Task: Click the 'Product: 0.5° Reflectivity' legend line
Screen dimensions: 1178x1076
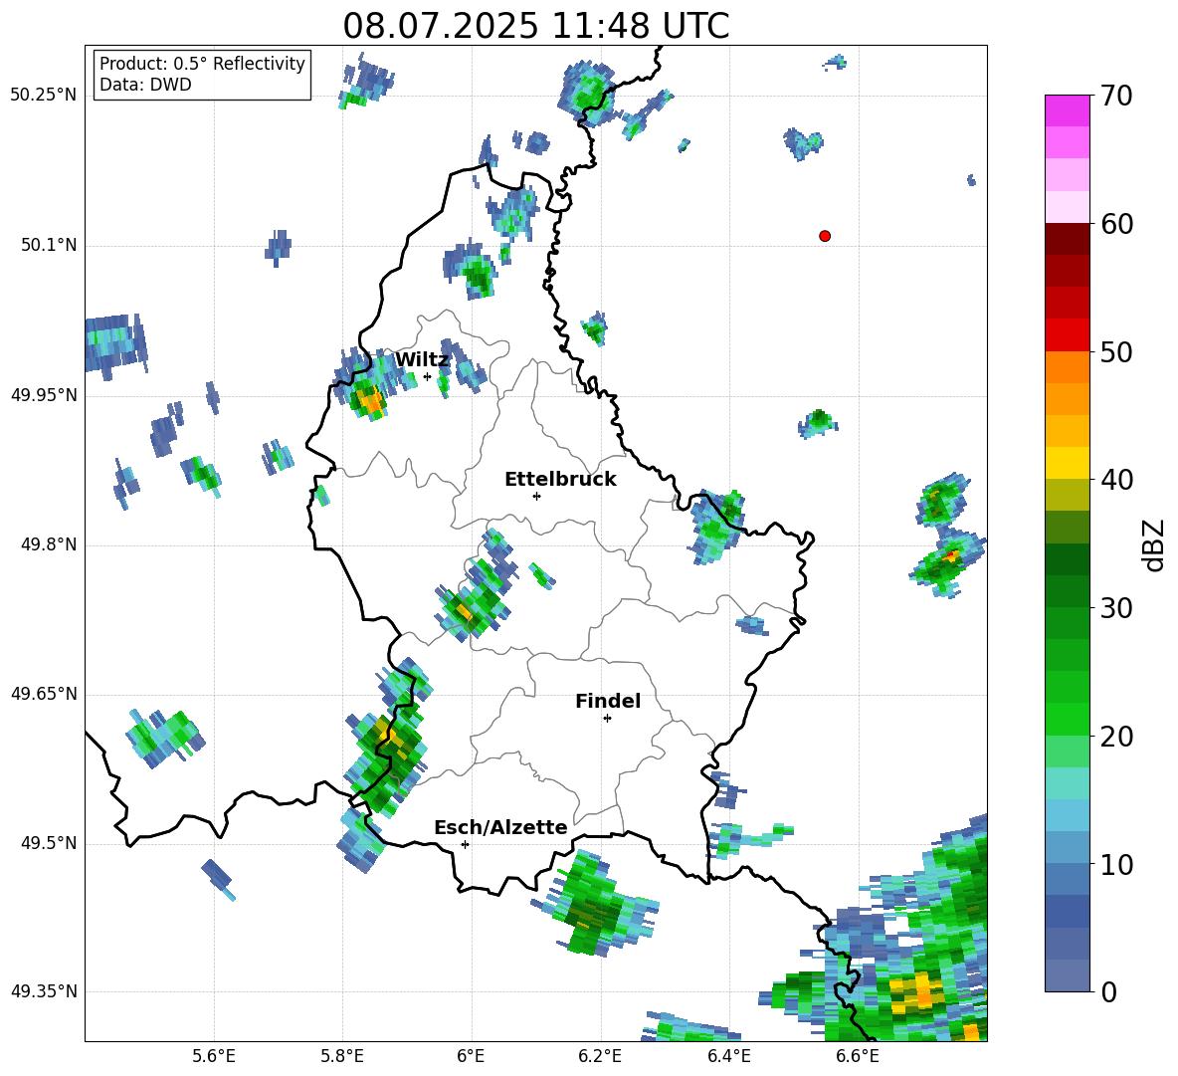Action: click(202, 64)
